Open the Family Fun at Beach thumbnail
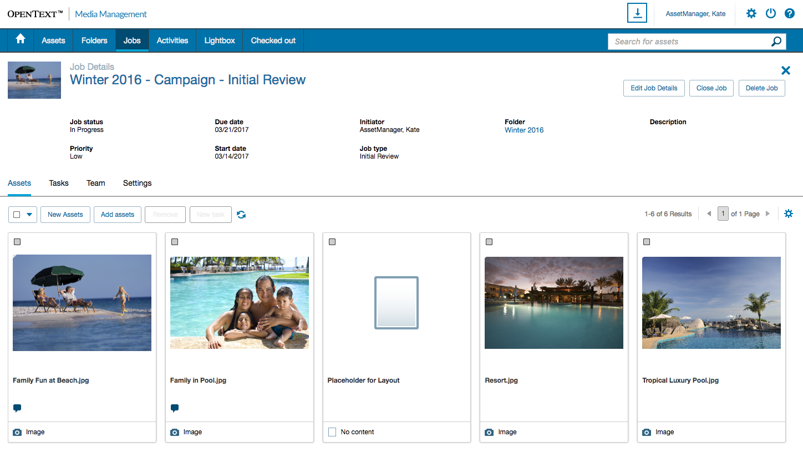Viewport: 803px width, 452px height. pos(82,303)
